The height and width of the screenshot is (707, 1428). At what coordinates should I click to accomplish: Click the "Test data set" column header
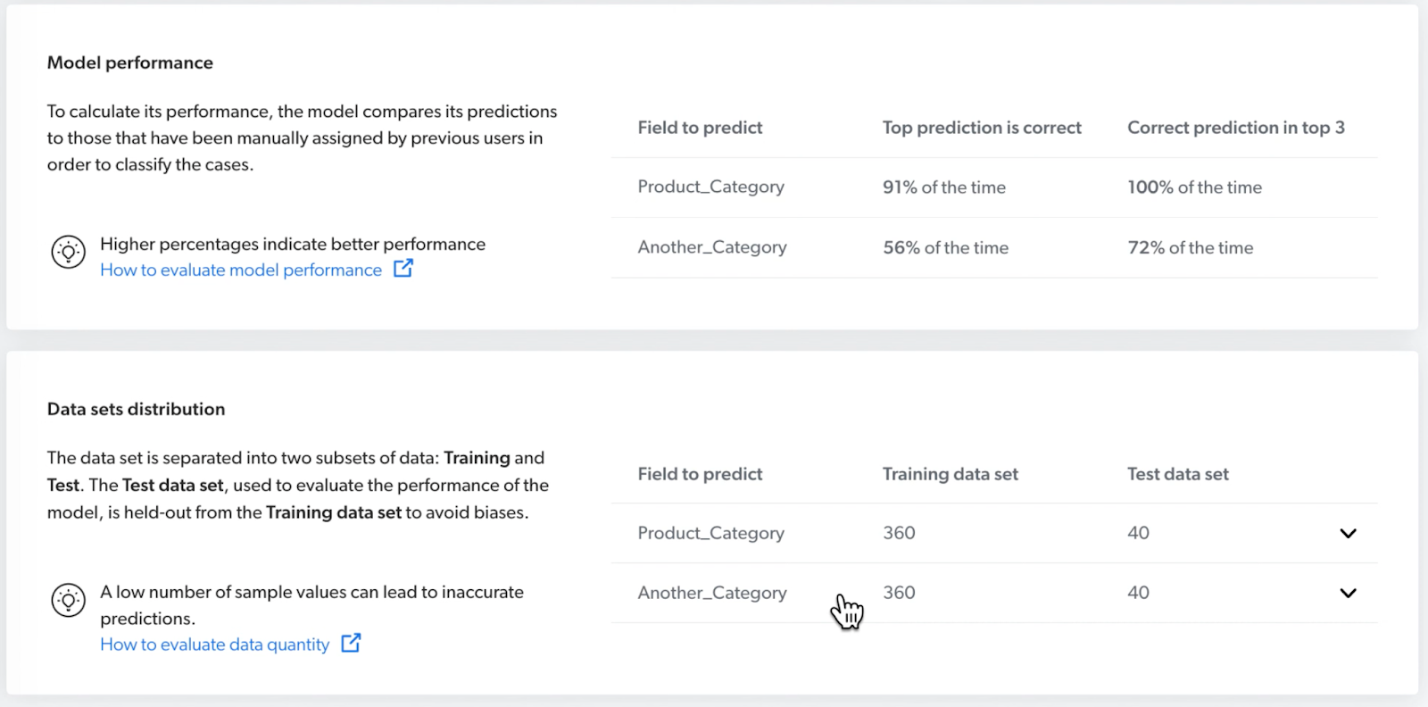[x=1177, y=474]
